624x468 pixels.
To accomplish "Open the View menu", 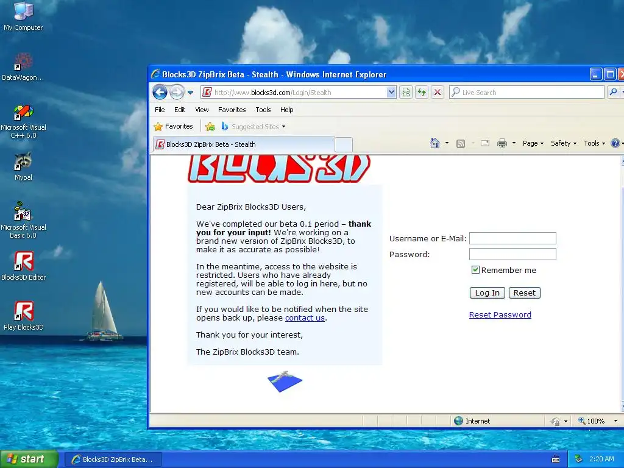I will (202, 110).
